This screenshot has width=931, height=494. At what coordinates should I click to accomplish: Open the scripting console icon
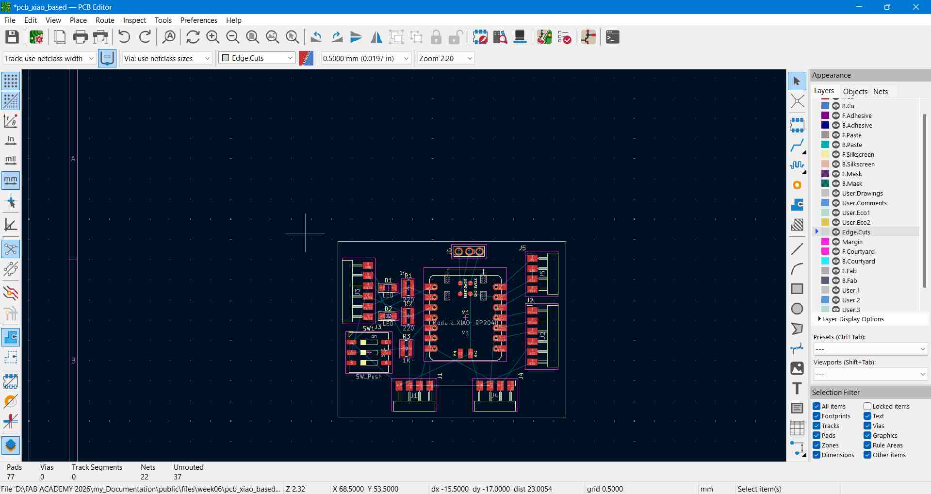pyautogui.click(x=613, y=37)
